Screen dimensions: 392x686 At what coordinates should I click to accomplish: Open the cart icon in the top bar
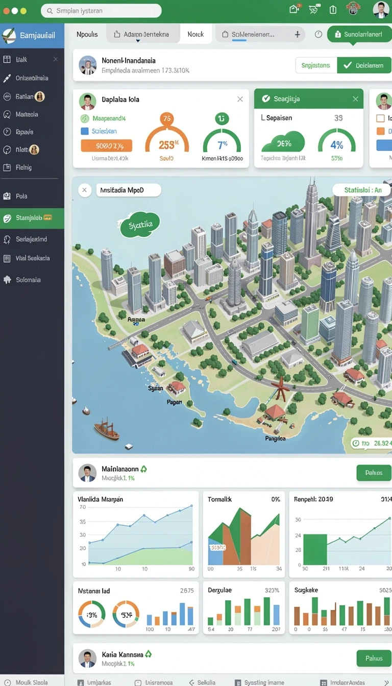313,9
